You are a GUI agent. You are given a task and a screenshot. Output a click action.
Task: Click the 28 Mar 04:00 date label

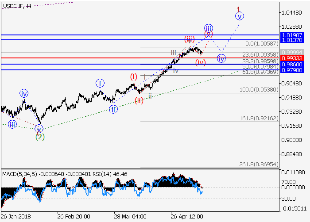[129, 217]
